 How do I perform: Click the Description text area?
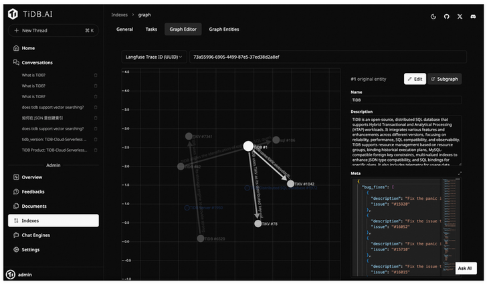(x=406, y=140)
